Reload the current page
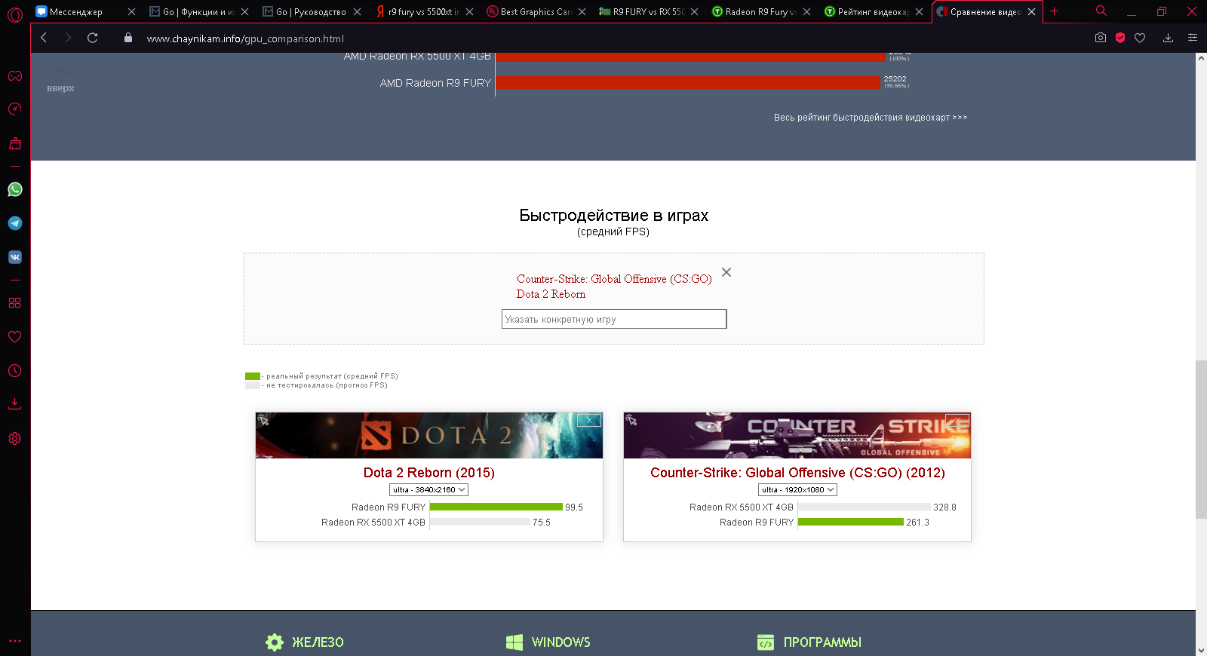Screen dimensions: 1207x656 93,38
